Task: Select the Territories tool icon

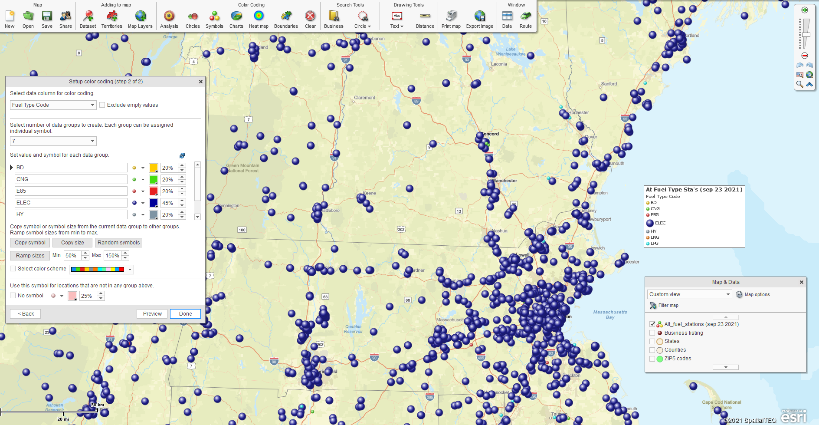Action: point(112,16)
